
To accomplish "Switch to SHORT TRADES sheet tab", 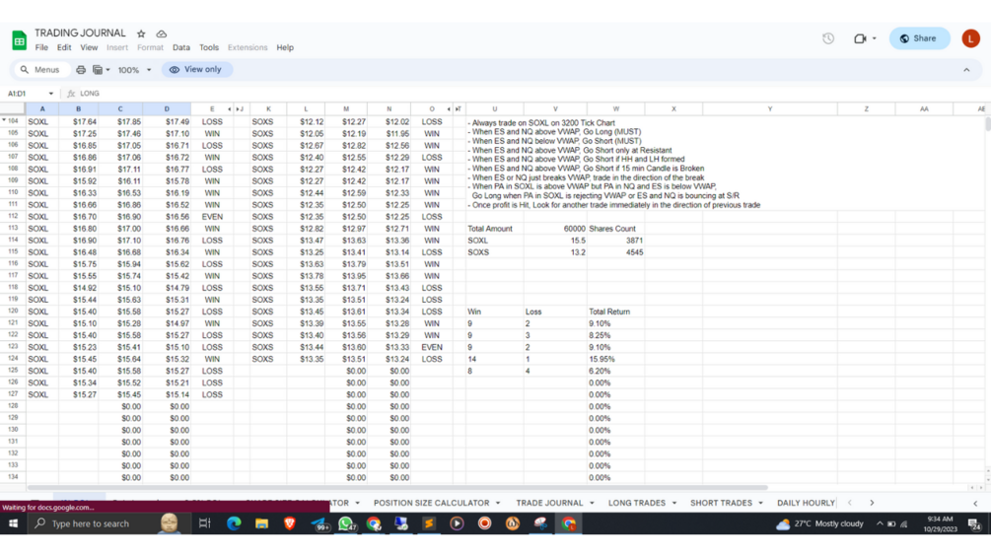I will [721, 504].
